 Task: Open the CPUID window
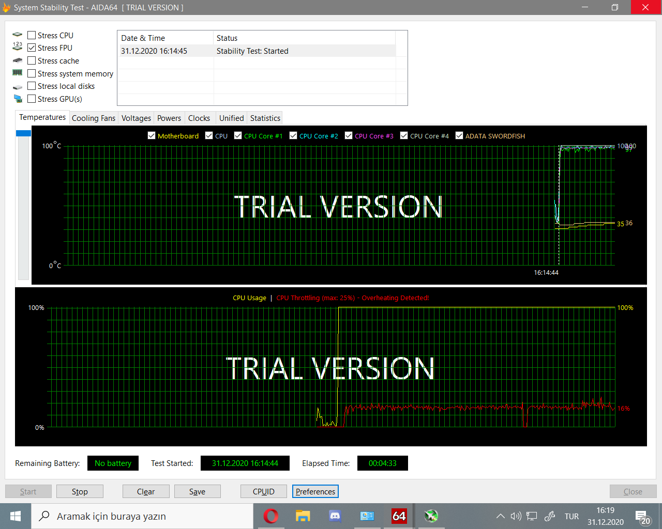(264, 491)
